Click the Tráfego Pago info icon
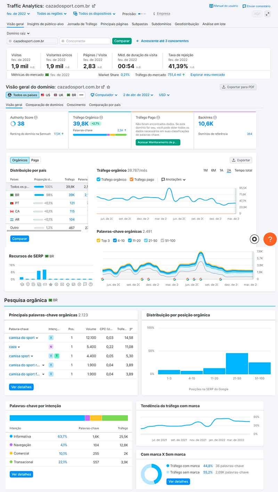 (x=158, y=118)
